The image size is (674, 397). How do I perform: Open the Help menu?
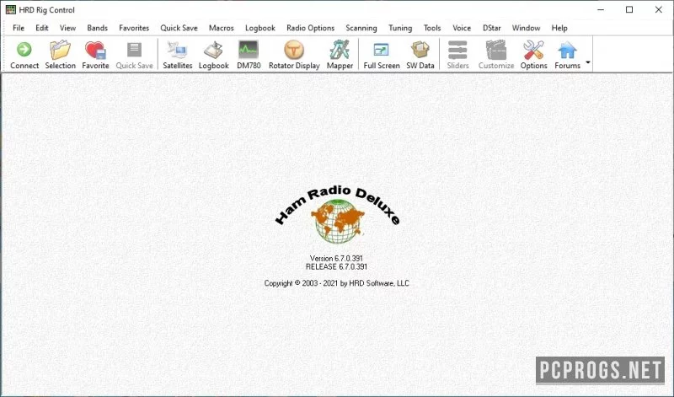[x=559, y=28]
